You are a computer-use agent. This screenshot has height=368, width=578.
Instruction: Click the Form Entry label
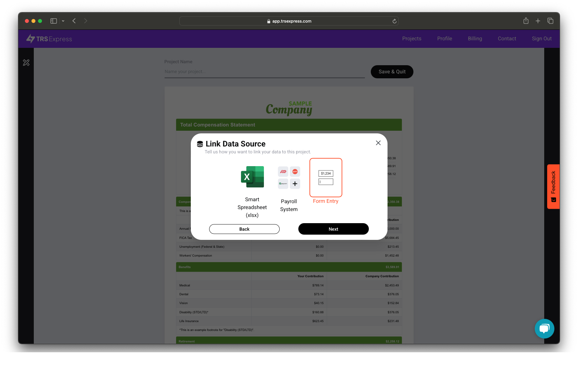(326, 201)
